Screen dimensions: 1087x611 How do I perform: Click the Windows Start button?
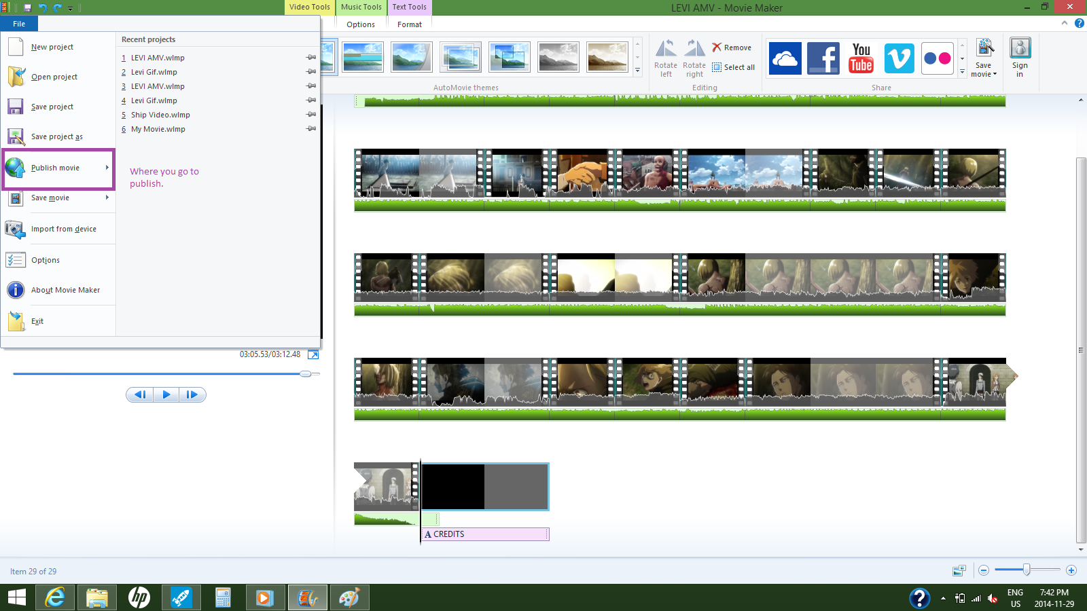coord(17,597)
